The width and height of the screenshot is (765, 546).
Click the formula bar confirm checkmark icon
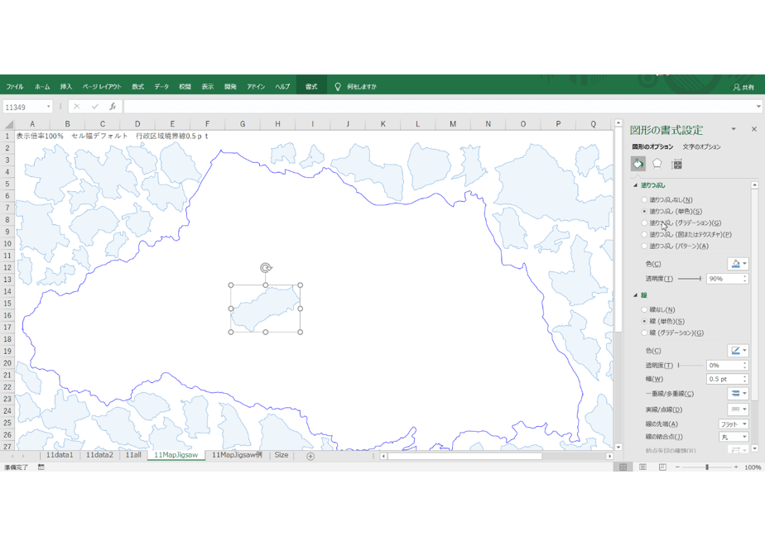coord(94,106)
